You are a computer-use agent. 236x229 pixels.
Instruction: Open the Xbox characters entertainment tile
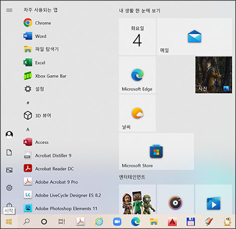(137, 199)
